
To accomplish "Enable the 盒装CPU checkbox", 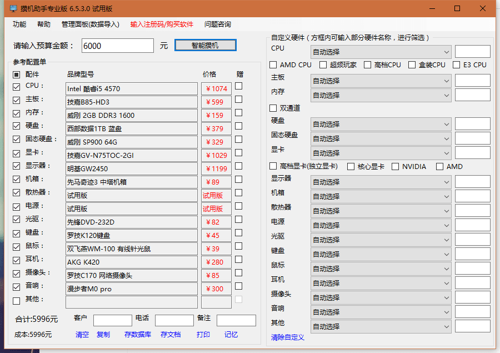I will tap(412, 65).
